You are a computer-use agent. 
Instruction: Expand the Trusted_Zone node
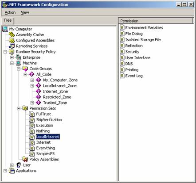coord(32,103)
